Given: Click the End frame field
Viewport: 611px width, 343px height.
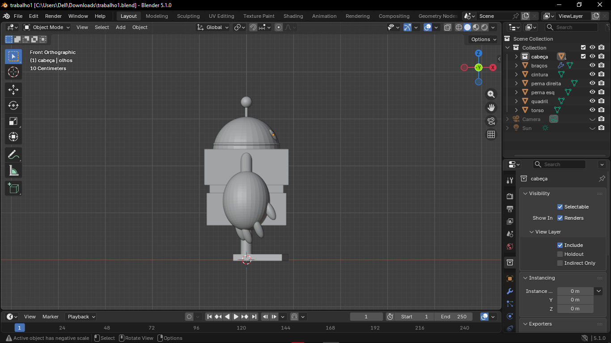Looking at the screenshot, I should 454,317.
